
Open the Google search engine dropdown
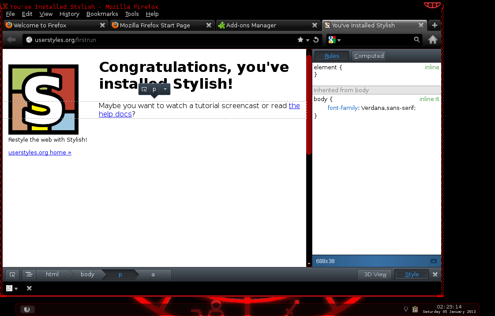[x=335, y=39]
